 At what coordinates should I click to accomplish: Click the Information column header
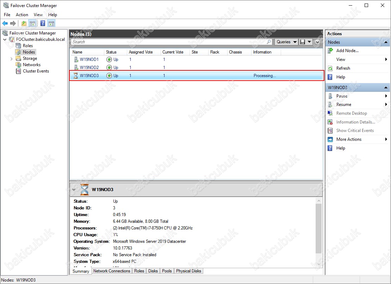click(266, 52)
